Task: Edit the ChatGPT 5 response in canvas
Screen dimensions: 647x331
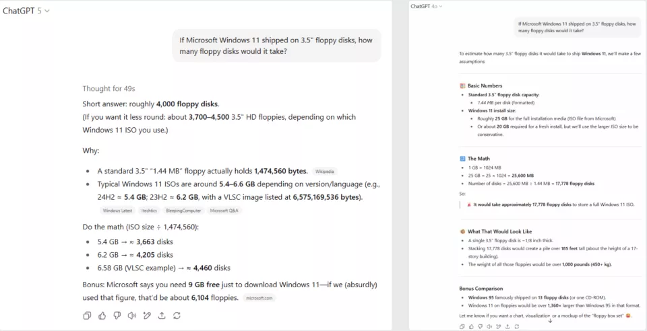Action: point(147,316)
